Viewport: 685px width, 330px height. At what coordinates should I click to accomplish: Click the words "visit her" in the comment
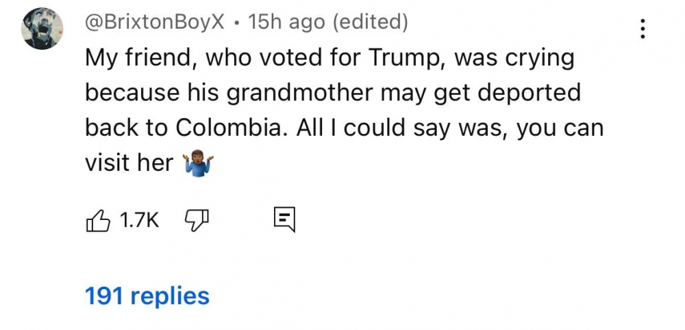point(129,163)
